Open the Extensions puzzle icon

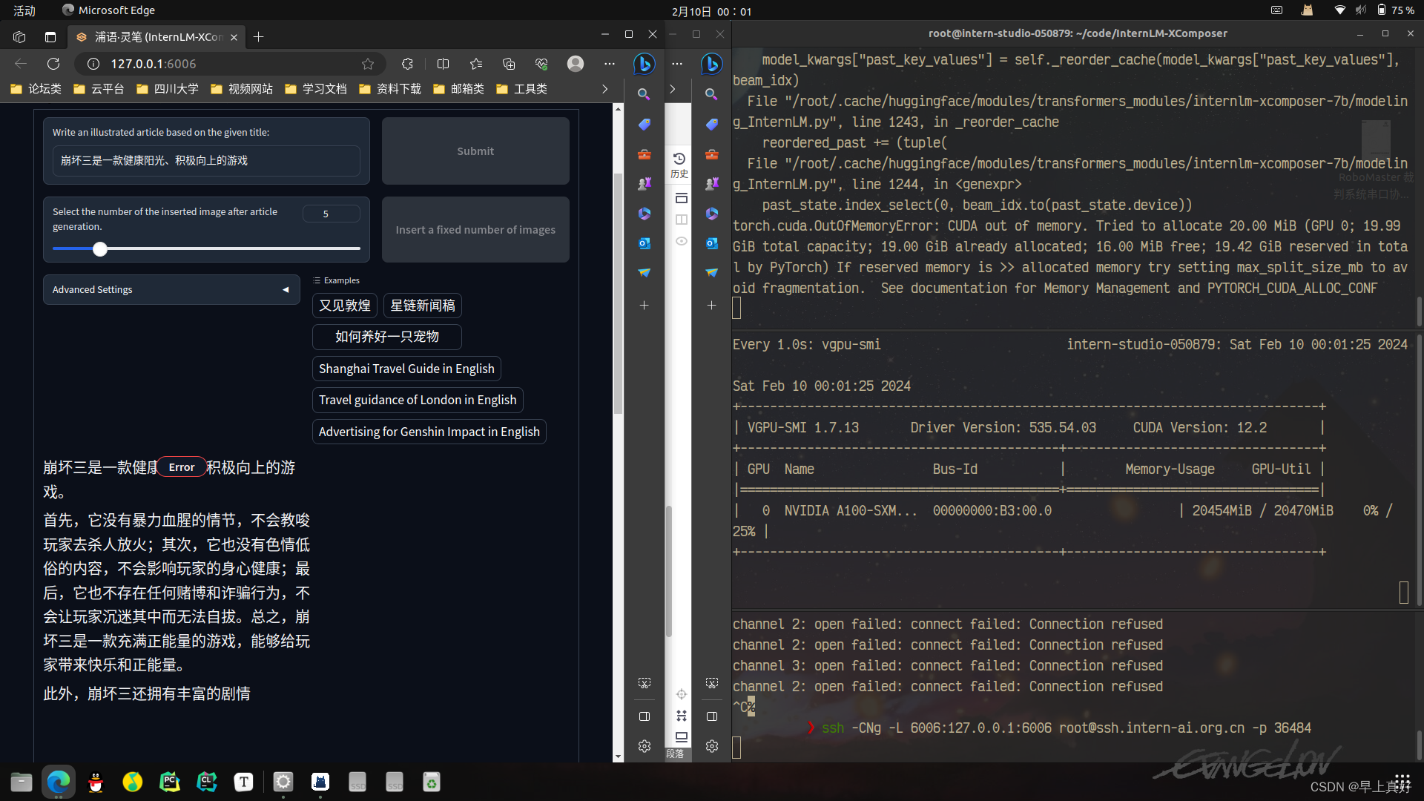407,64
